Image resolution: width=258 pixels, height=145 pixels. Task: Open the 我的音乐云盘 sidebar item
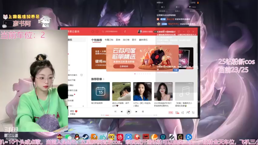tap(73, 90)
